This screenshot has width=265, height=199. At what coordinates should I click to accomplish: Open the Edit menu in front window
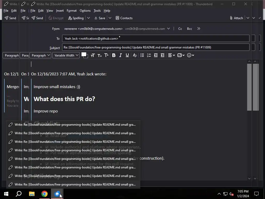coord(41,10)
